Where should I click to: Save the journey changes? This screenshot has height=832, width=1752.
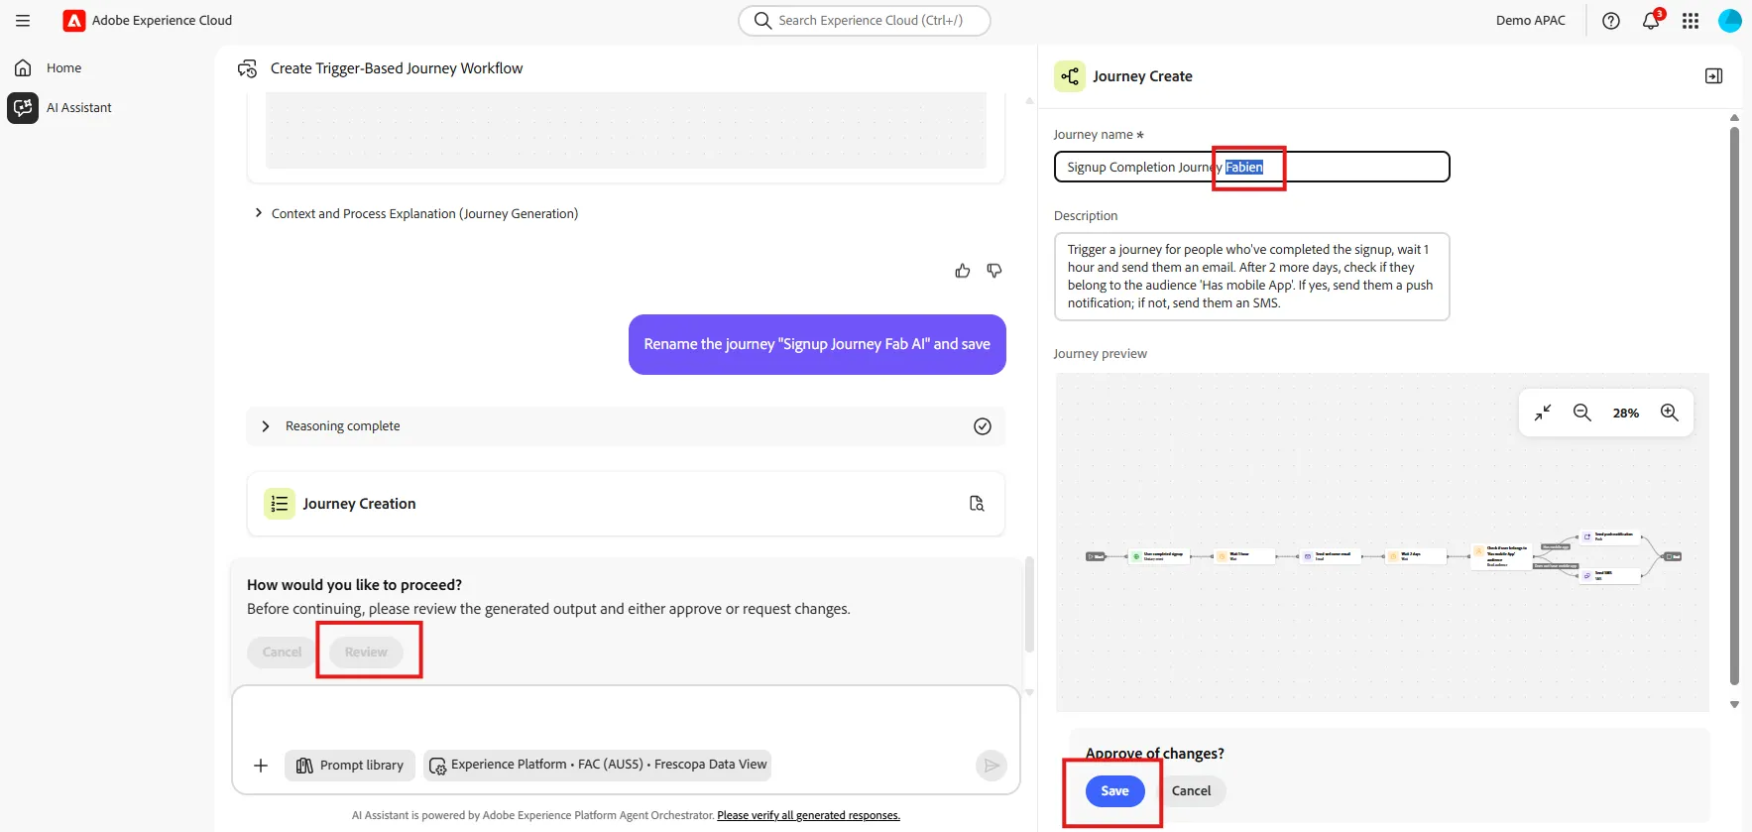[1115, 790]
